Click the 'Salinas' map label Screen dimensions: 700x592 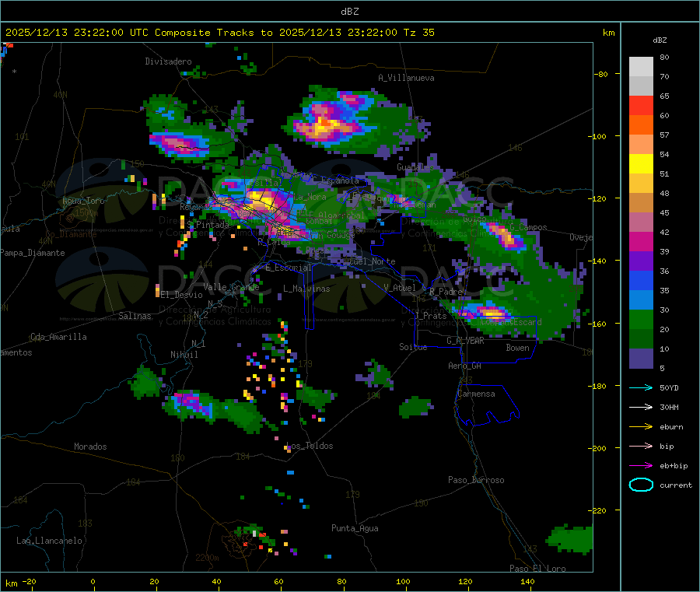click(135, 316)
